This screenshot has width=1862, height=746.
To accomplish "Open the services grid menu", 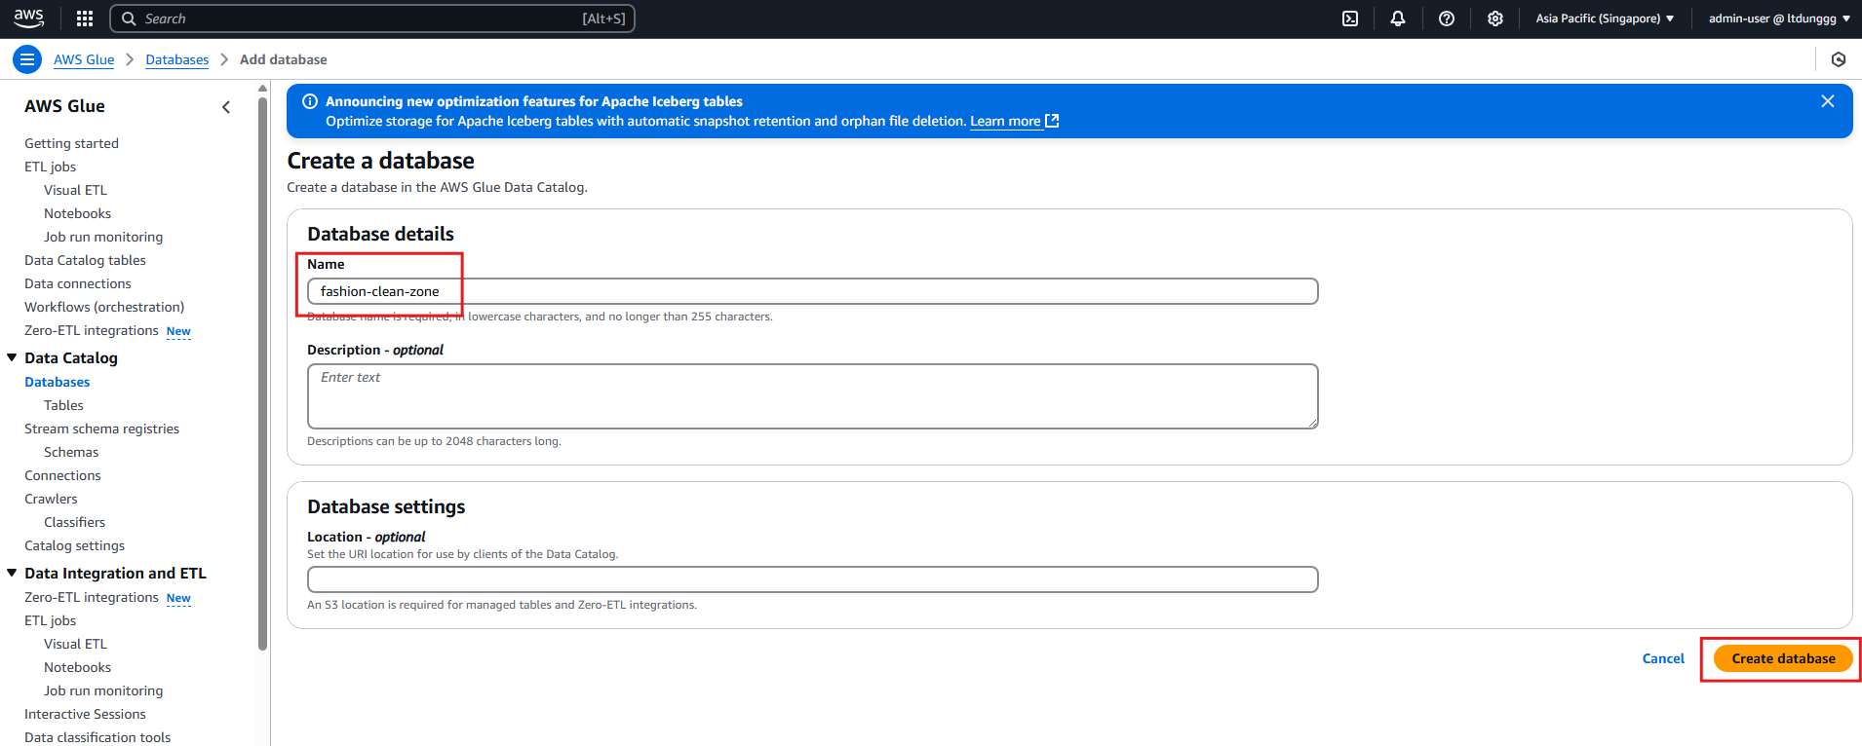I will [x=85, y=19].
